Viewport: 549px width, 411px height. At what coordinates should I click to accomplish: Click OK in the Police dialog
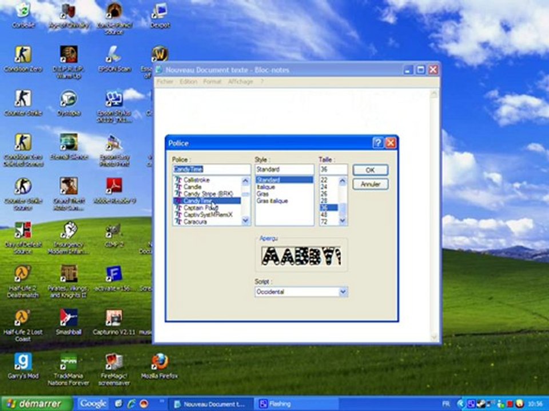[371, 170]
